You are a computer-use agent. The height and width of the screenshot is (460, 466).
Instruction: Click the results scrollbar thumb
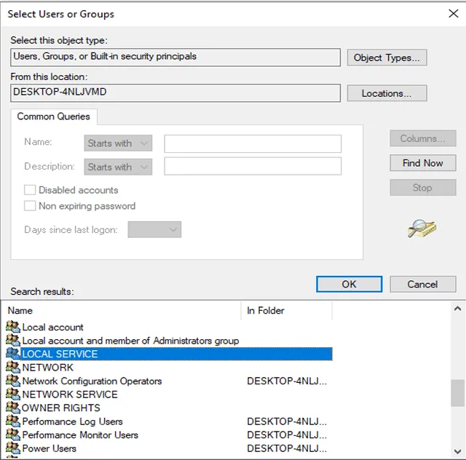point(458,393)
